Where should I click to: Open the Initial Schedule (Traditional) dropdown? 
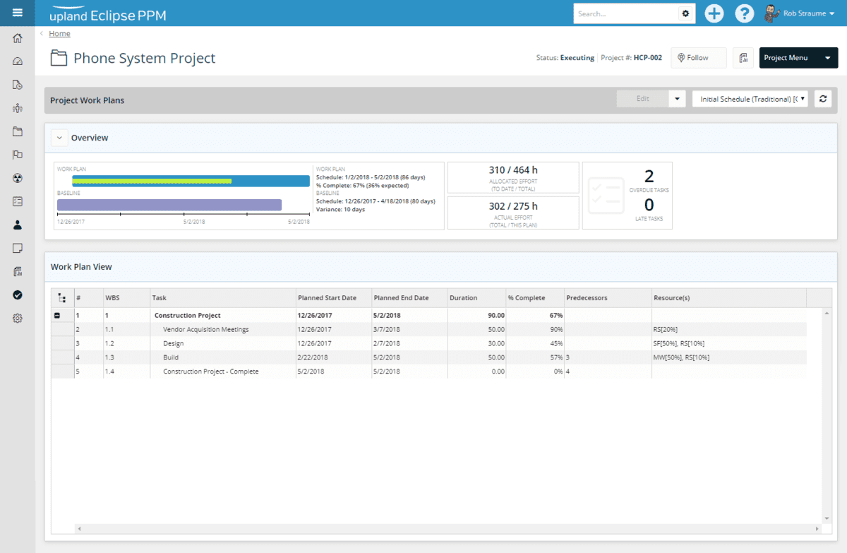[750, 98]
